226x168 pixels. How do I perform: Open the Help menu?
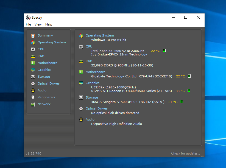49,24
